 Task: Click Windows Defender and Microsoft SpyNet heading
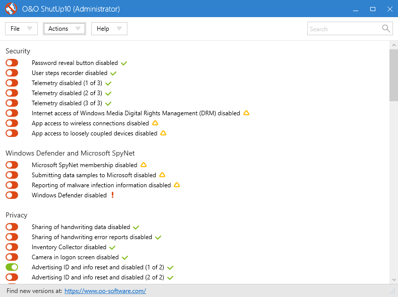click(x=70, y=153)
